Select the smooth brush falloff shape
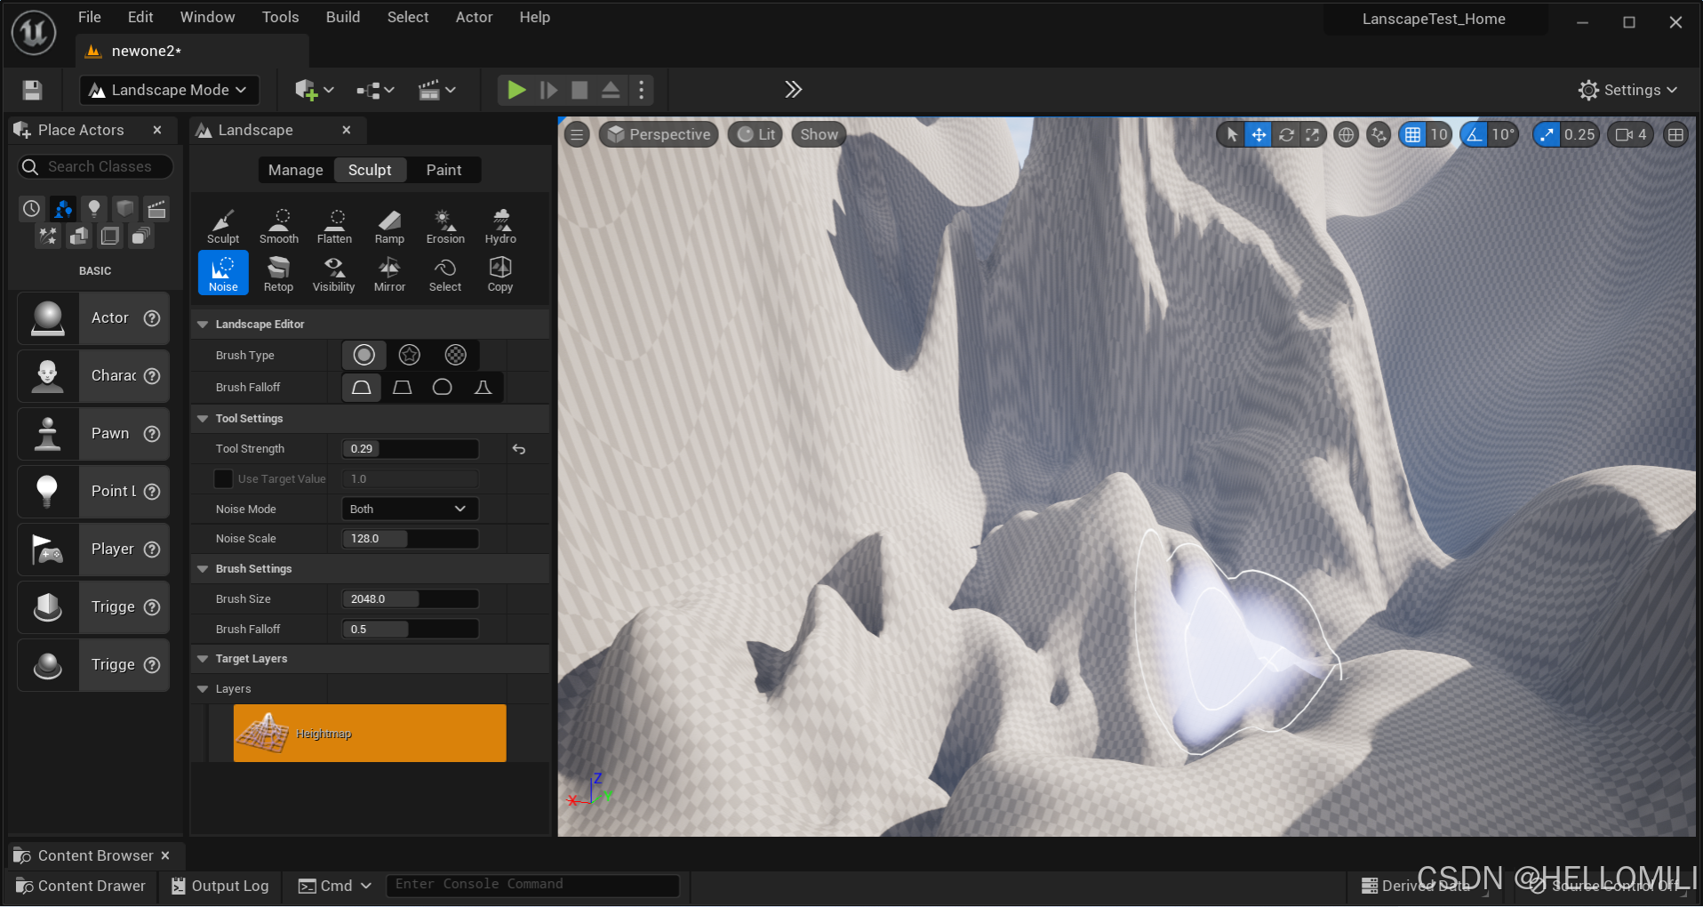This screenshot has height=907, width=1703. tap(362, 388)
